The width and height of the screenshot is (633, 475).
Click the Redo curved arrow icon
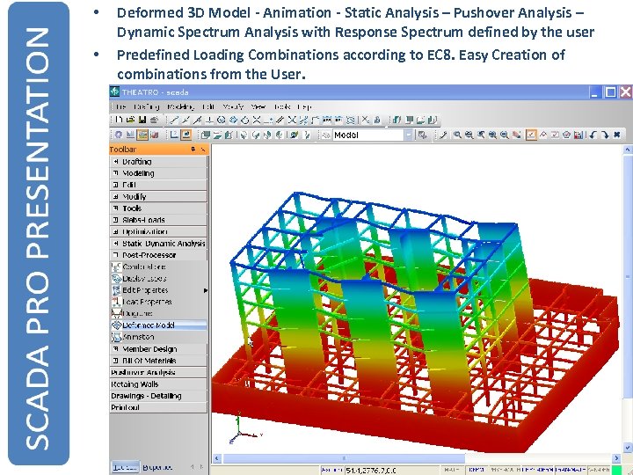605,135
